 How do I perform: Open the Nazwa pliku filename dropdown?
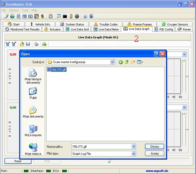133,147
